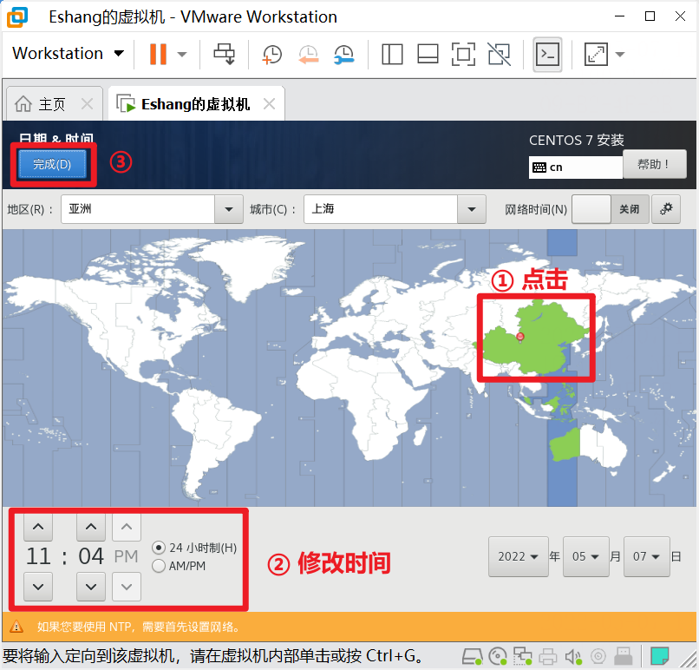
Task: Toggle Unity mode icon
Action: [500, 55]
